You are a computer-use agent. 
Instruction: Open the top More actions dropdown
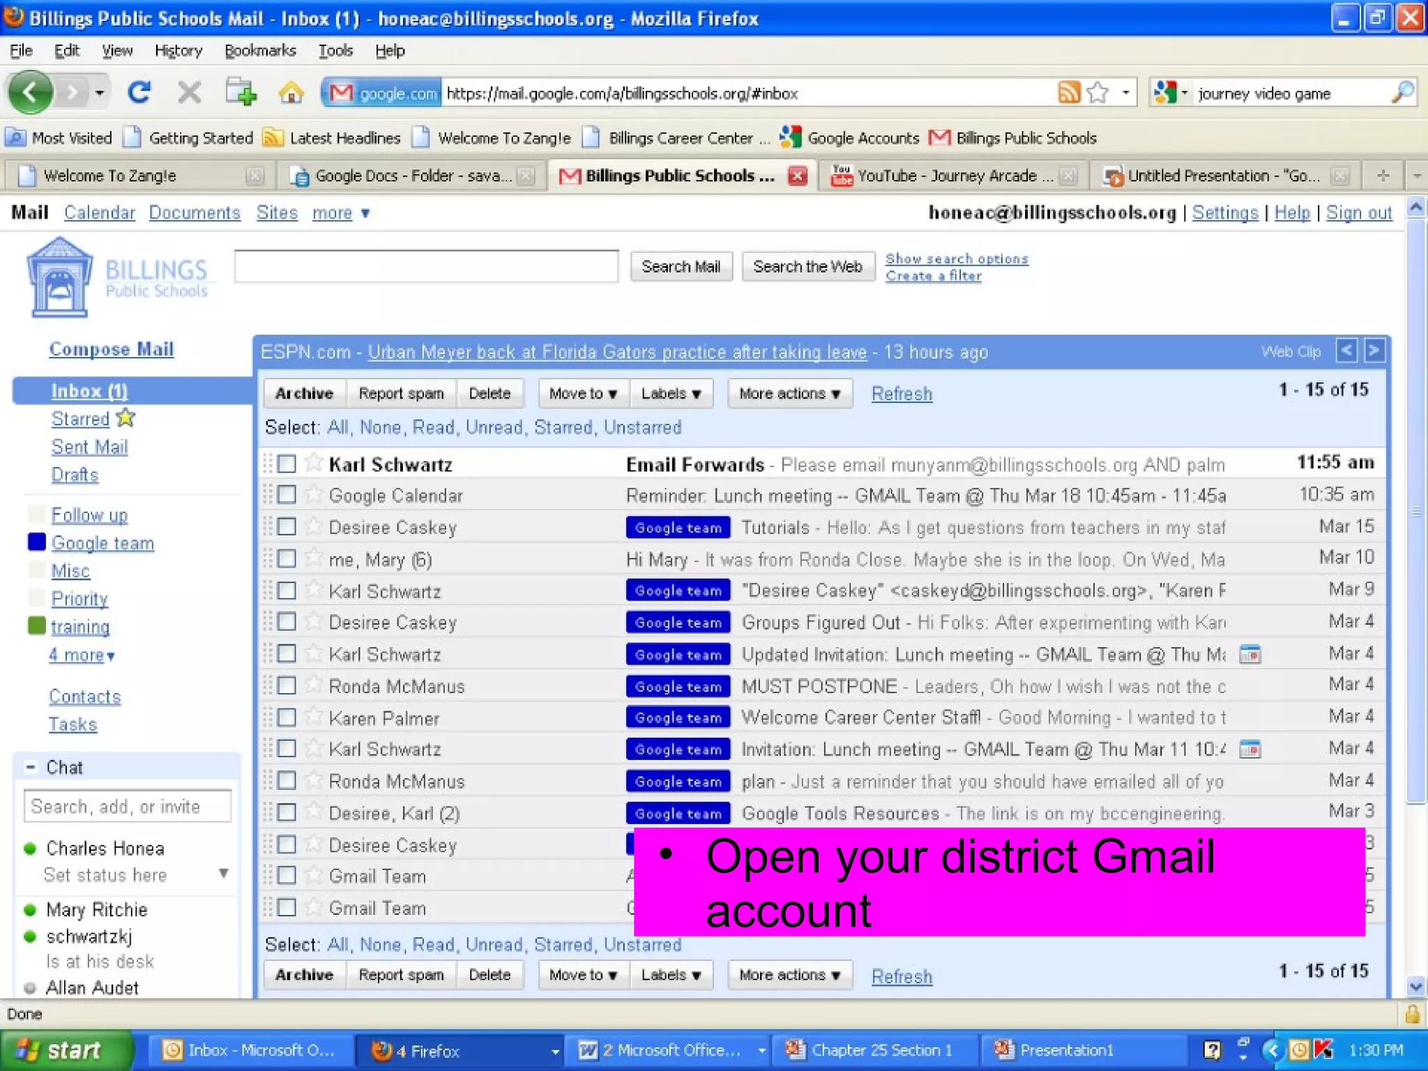pos(789,393)
